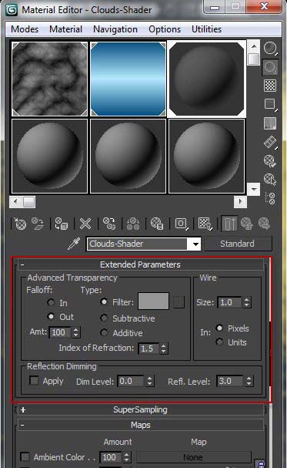Toggle the Backlight icon

(270, 67)
